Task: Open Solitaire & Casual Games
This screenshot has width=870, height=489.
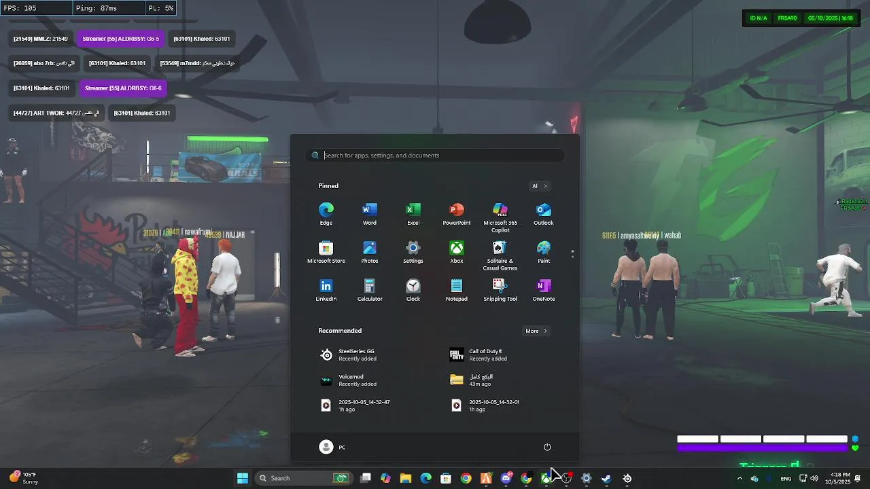Action: [500, 255]
